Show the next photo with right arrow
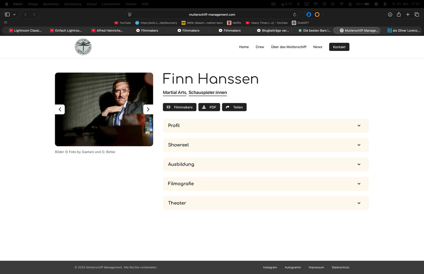This screenshot has height=274, width=424. pos(148,109)
